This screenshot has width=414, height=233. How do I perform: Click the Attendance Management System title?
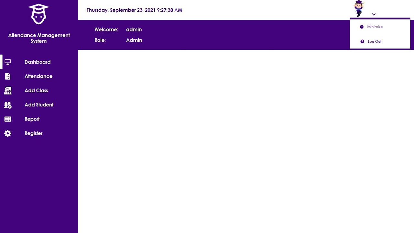tap(39, 38)
